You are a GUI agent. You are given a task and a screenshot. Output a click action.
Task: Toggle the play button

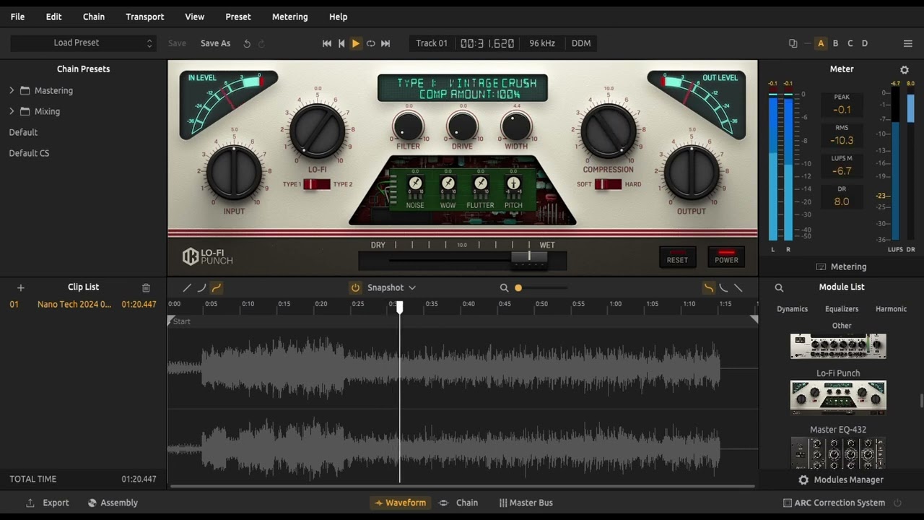click(356, 43)
